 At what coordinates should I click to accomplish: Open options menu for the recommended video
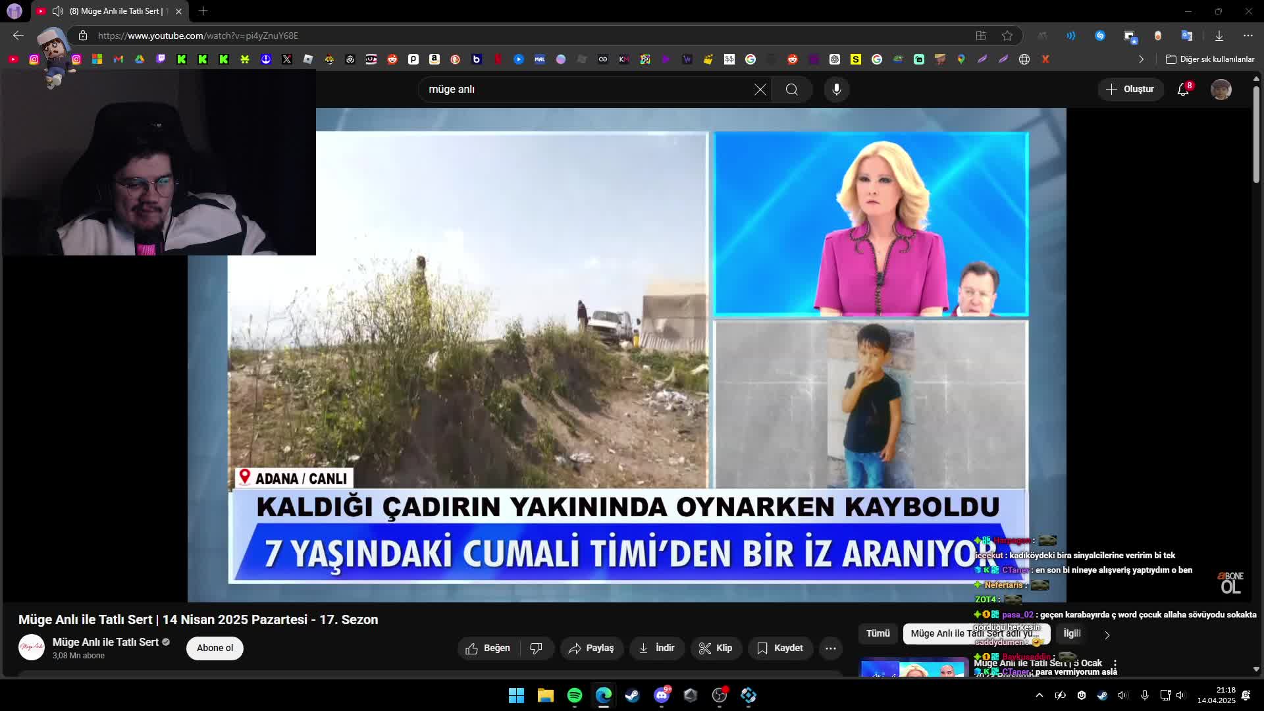click(x=1115, y=664)
